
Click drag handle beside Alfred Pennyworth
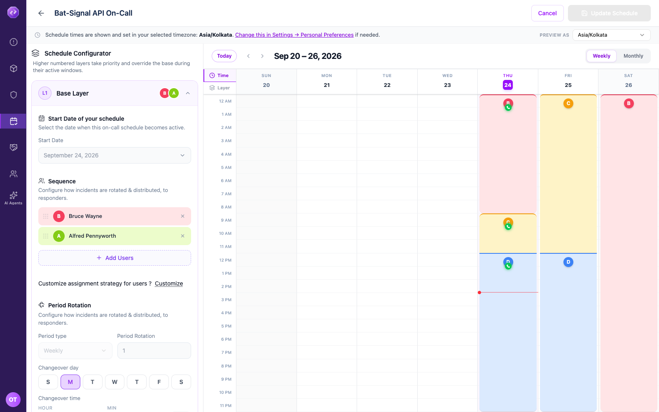(46, 236)
